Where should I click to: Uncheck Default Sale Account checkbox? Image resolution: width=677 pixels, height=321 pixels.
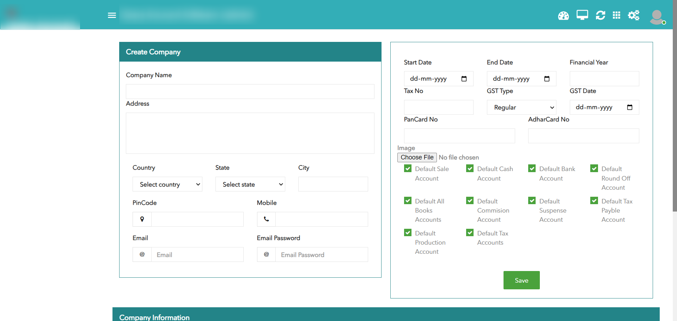[x=408, y=169]
